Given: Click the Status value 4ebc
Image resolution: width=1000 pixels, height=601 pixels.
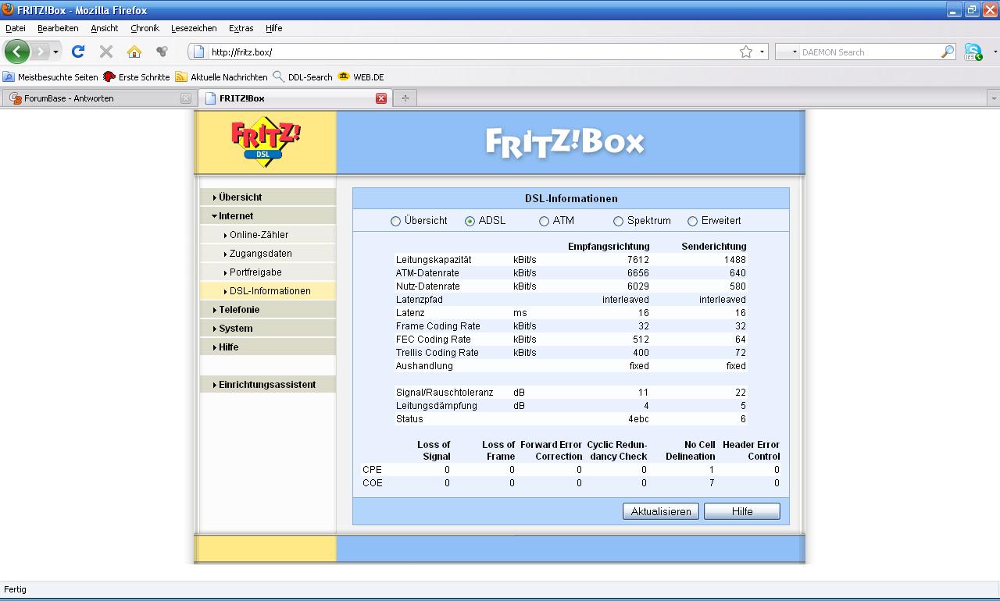Looking at the screenshot, I should click(x=638, y=419).
